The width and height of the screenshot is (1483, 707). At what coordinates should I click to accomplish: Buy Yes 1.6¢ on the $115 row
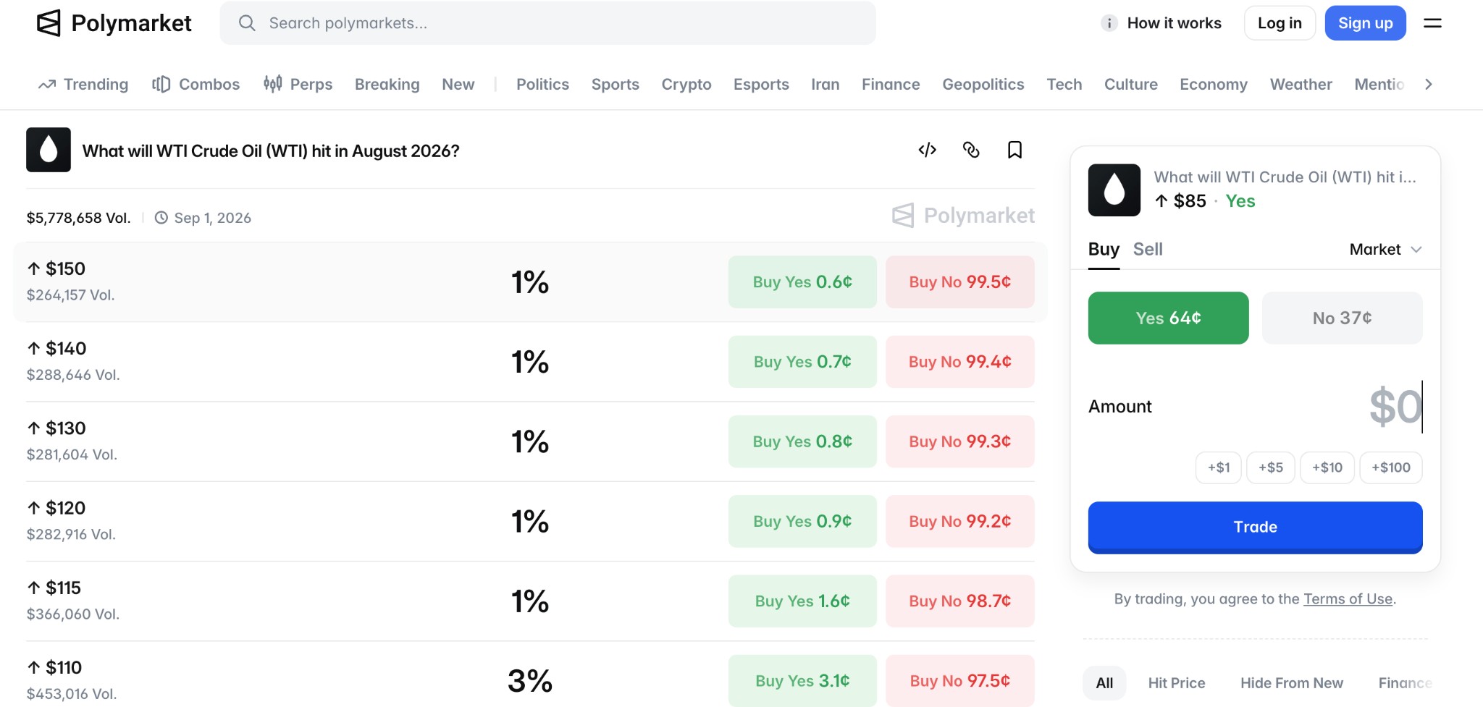802,601
